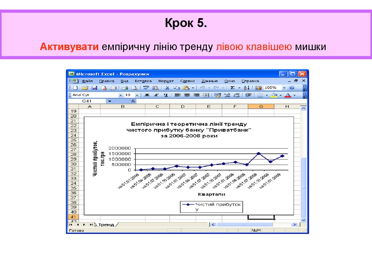Viewport: 372px width, 279px height.
Task: Click the Save floppy disk icon
Action: tap(94, 88)
